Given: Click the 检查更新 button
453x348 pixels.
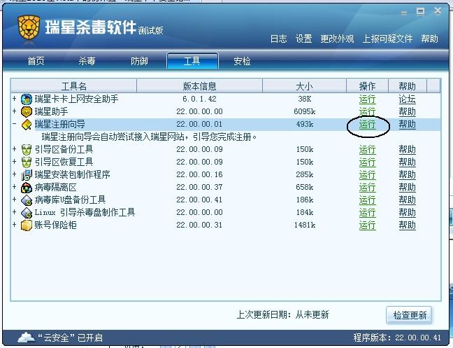Looking at the screenshot, I should [409, 315].
